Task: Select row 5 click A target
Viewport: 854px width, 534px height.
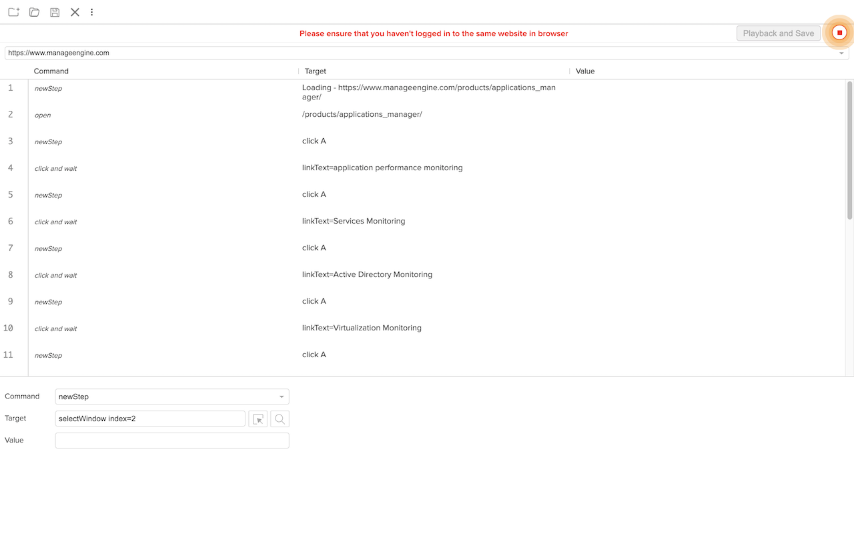Action: coord(314,194)
